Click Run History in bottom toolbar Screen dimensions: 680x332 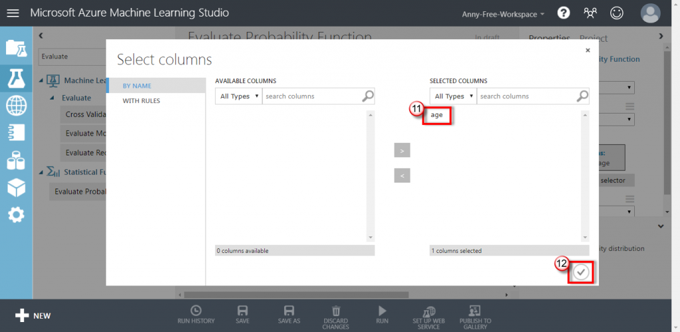pyautogui.click(x=196, y=315)
